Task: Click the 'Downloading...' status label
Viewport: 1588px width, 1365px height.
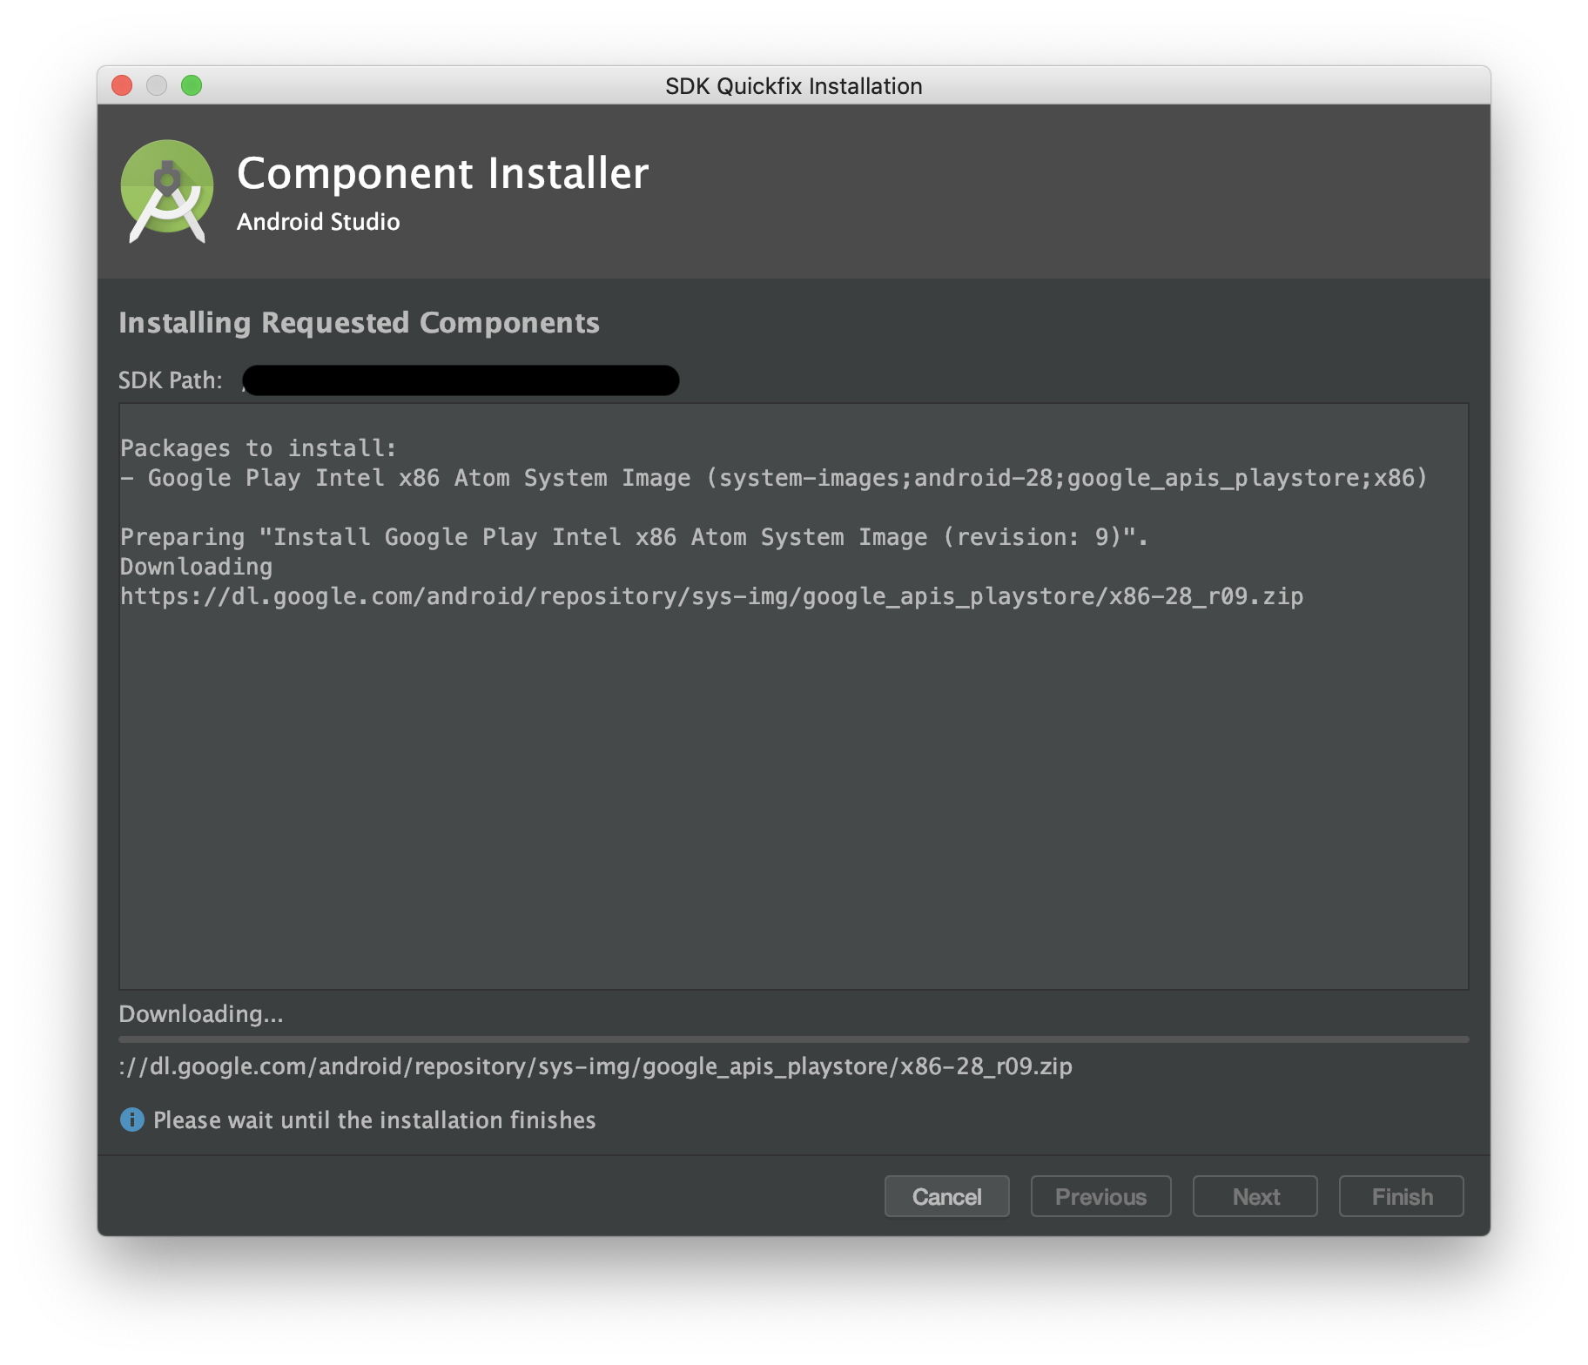Action: [x=201, y=1014]
